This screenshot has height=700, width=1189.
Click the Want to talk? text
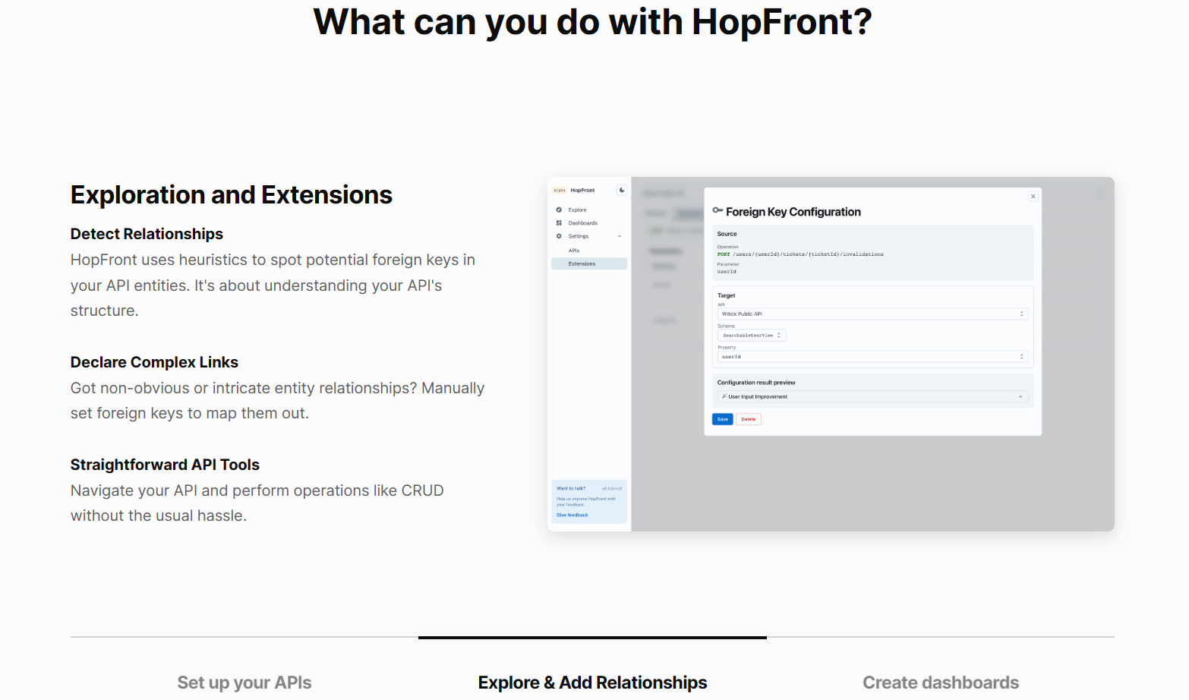point(571,488)
